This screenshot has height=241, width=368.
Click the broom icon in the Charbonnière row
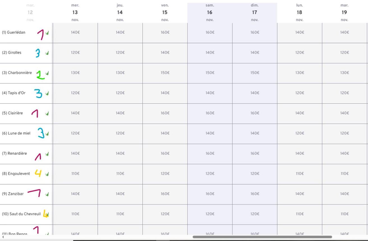pyautogui.click(x=47, y=73)
